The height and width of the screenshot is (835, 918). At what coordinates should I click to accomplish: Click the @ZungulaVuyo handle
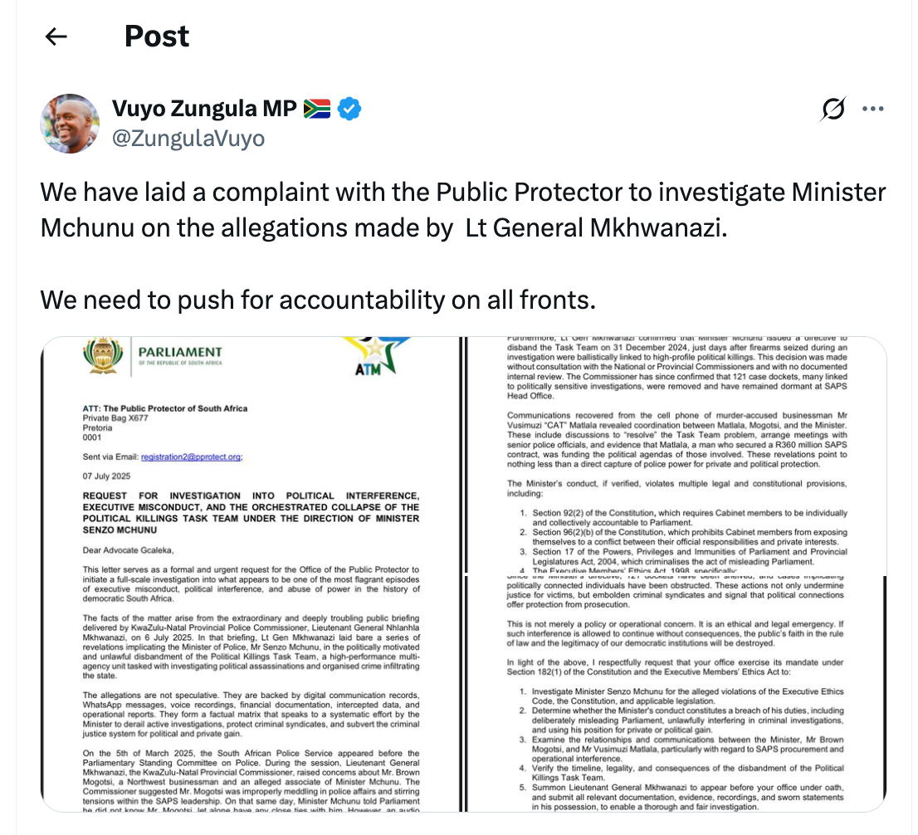click(x=188, y=137)
